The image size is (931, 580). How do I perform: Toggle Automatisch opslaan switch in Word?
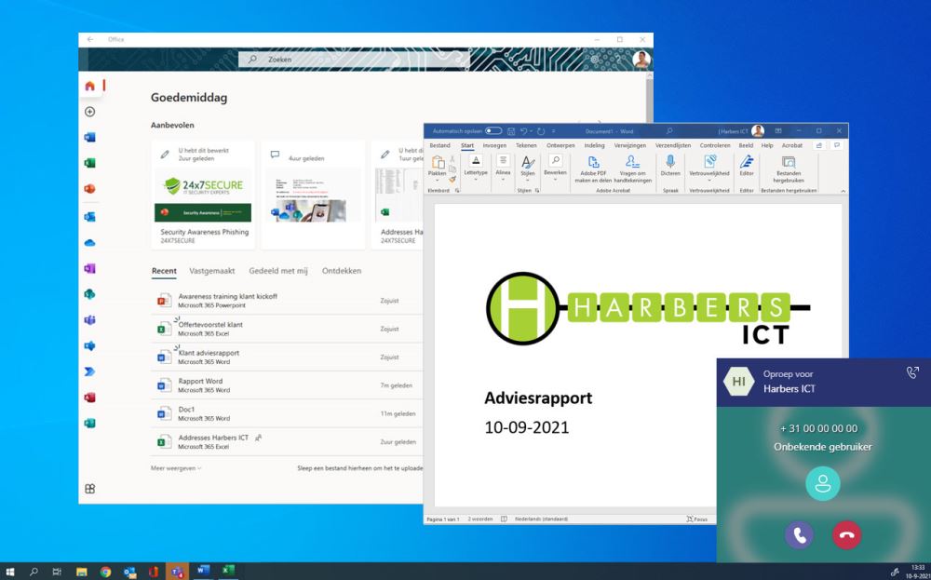click(493, 131)
